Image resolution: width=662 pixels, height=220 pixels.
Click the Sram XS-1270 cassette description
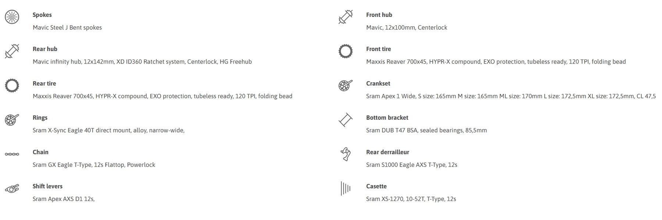[x=411, y=199]
